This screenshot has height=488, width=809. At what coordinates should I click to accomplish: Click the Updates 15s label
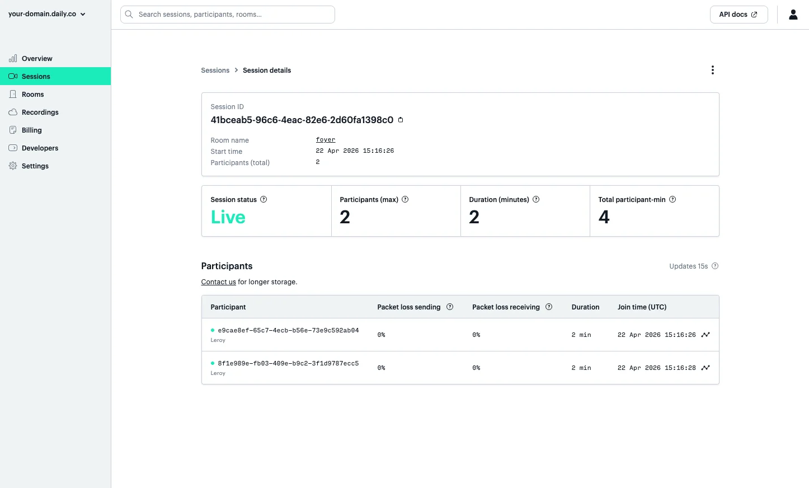[689, 266]
